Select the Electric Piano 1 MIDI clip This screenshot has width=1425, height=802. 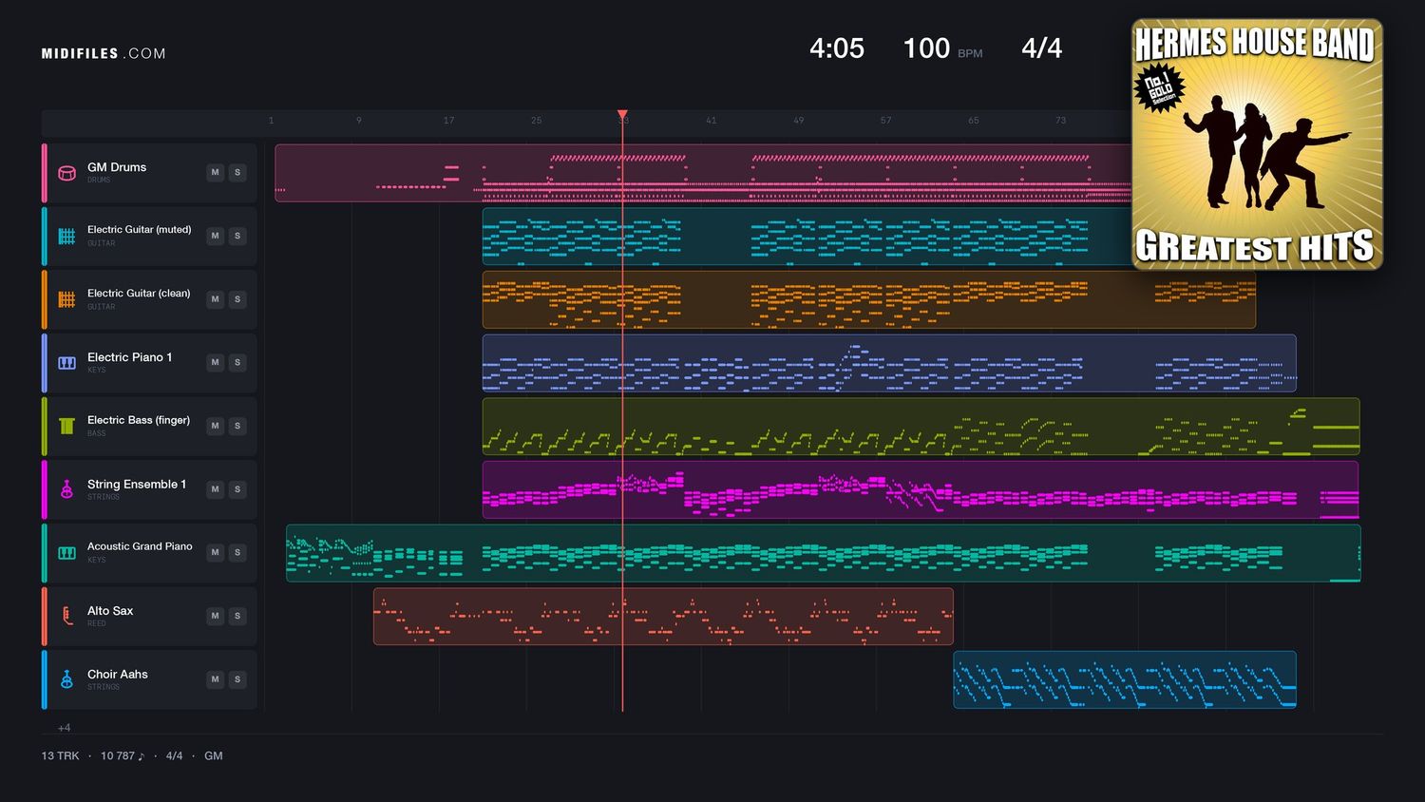click(889, 363)
